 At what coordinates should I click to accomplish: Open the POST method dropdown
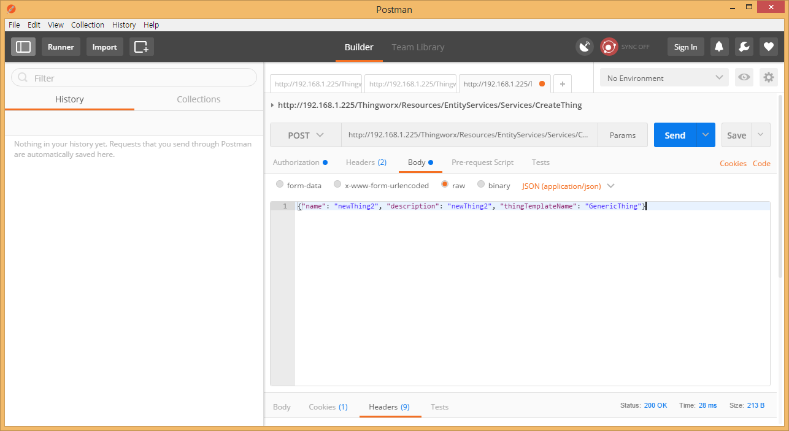coord(306,135)
